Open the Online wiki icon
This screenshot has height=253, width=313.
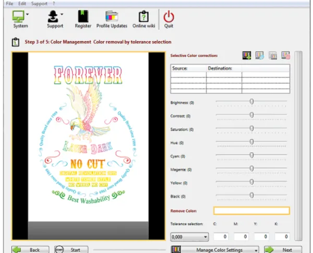point(144,16)
